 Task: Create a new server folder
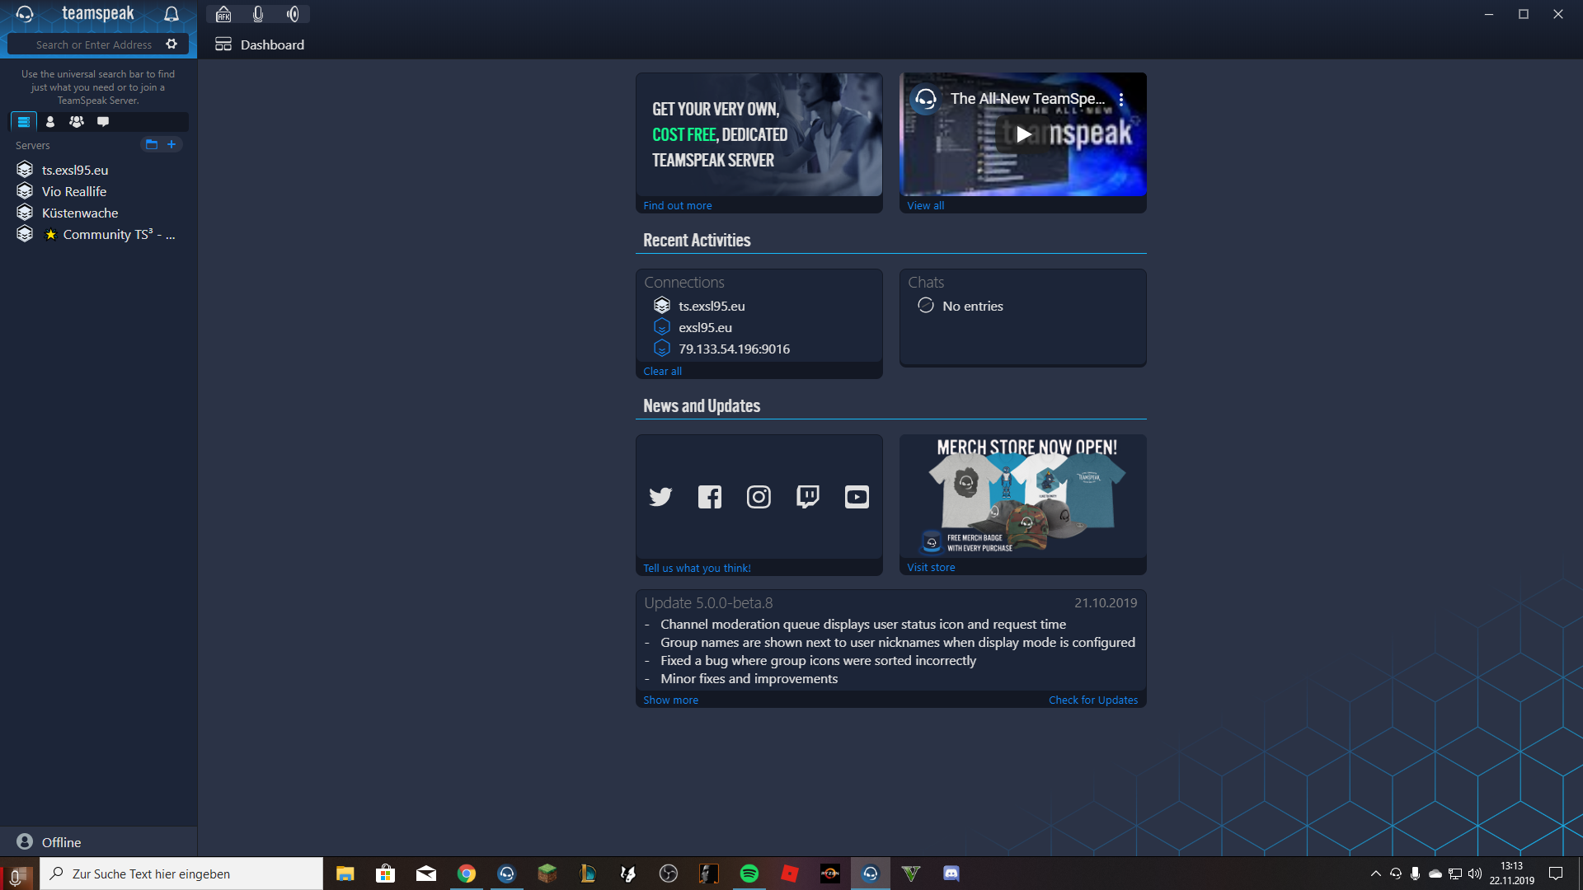[152, 144]
